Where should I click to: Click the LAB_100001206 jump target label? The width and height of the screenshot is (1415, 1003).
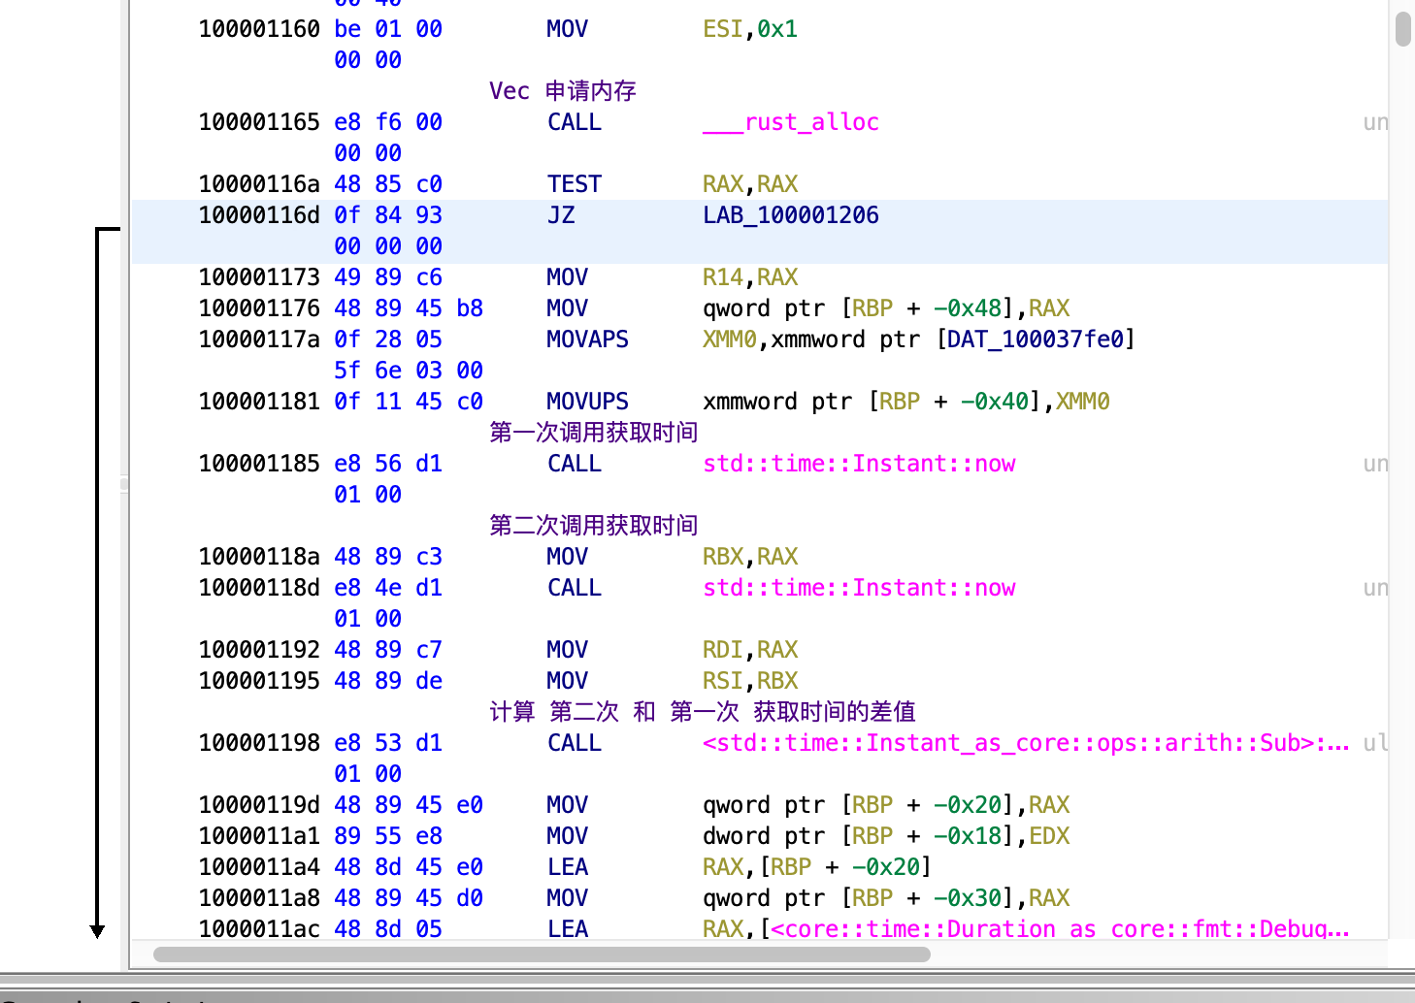(x=790, y=215)
